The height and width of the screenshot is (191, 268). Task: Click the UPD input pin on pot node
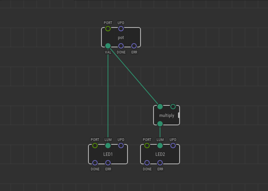click(x=121, y=29)
